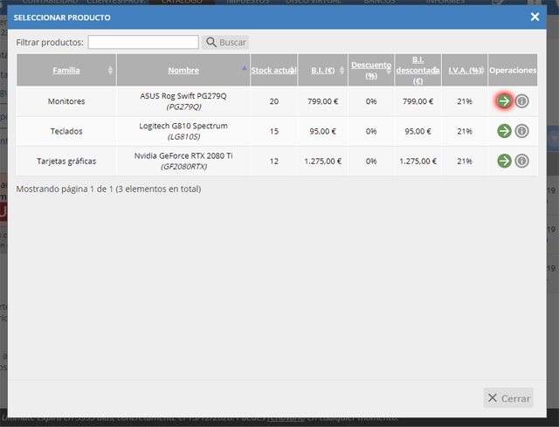Screen dimensions: 559x427
Task: Focus the Filtrar productos input field
Action: point(143,42)
